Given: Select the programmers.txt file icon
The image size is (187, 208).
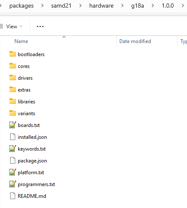Looking at the screenshot, I should [13, 184].
